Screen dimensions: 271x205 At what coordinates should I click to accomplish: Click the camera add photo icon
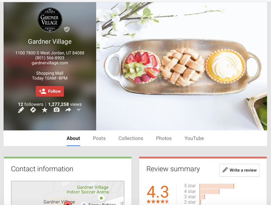(x=56, y=110)
